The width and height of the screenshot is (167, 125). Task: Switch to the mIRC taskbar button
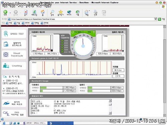[35, 123]
